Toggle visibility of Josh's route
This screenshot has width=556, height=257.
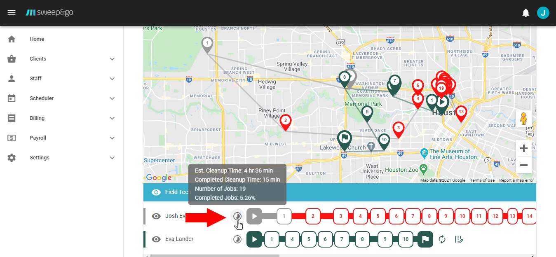click(x=156, y=216)
